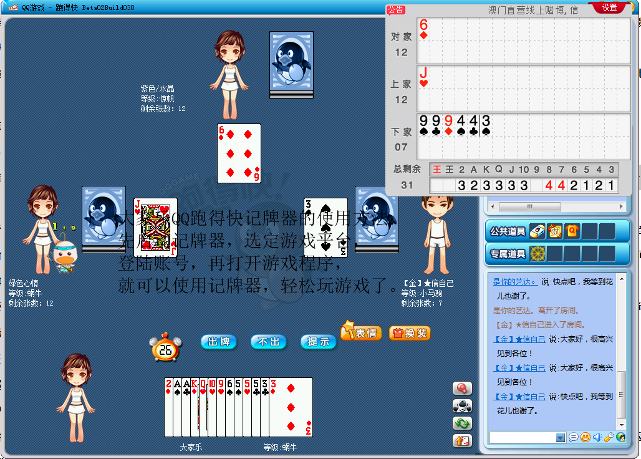The height and width of the screenshot is (459, 641).
Task: Click the right opponent avatar 信自己
Action: pos(438,235)
